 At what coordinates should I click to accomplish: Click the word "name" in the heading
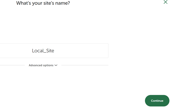pyautogui.click(x=63, y=3)
